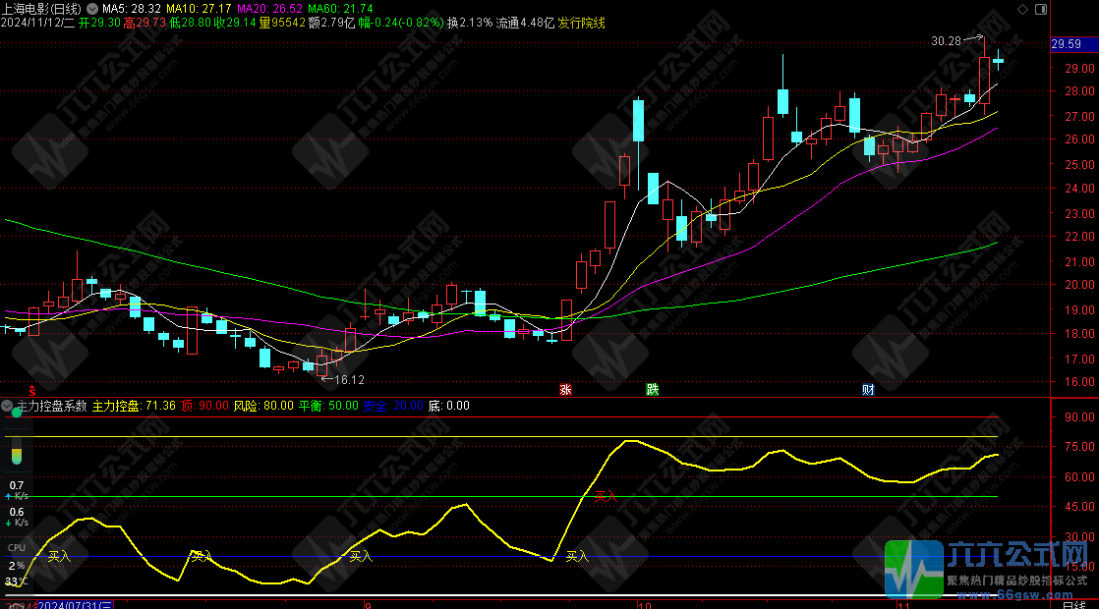Click the green 跌 event marker
Viewport: 1099px width, 609px height.
652,390
